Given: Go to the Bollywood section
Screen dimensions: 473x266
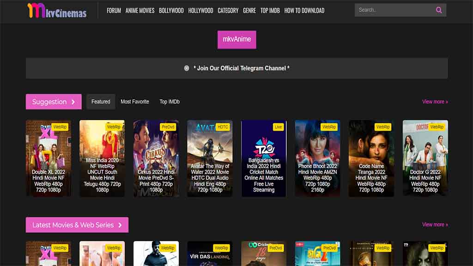Looking at the screenshot, I should click(171, 11).
